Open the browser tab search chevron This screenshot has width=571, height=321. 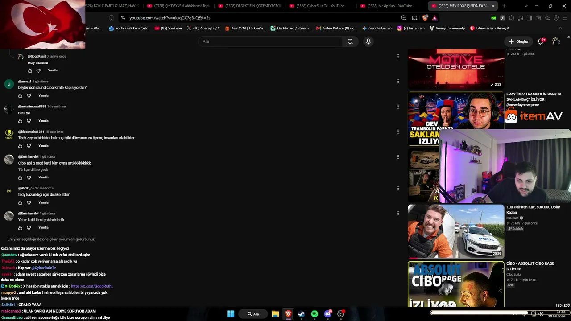click(526, 6)
